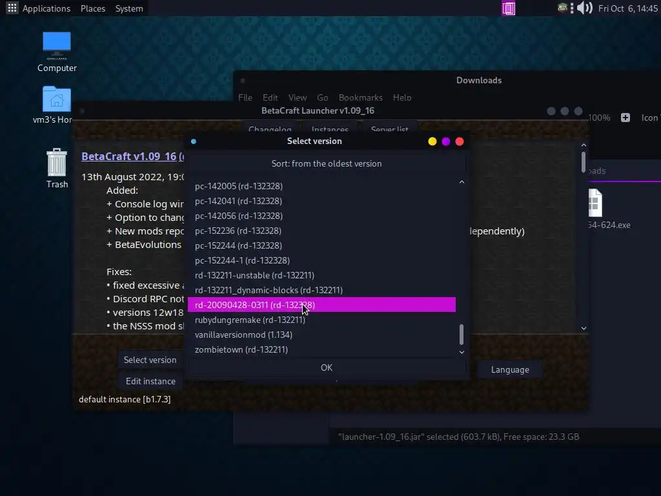Switch to the Instances tab in BetaCraft Launcher
The height and width of the screenshot is (496, 661).
pos(330,129)
